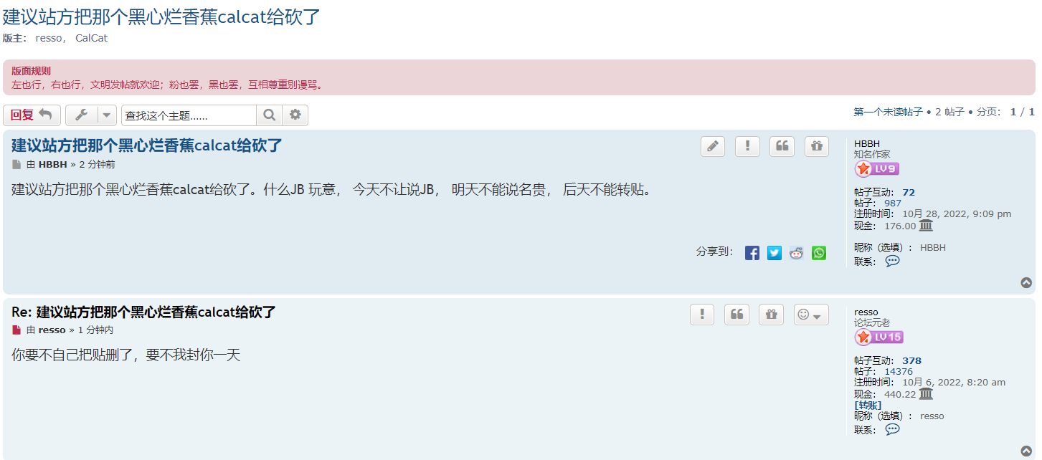Click the 回复 reply button
The width and height of the screenshot is (1042, 460).
click(x=32, y=115)
